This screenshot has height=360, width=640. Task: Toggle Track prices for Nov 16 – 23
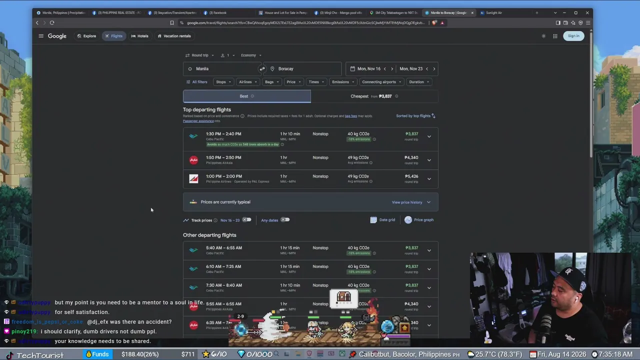pos(246,220)
